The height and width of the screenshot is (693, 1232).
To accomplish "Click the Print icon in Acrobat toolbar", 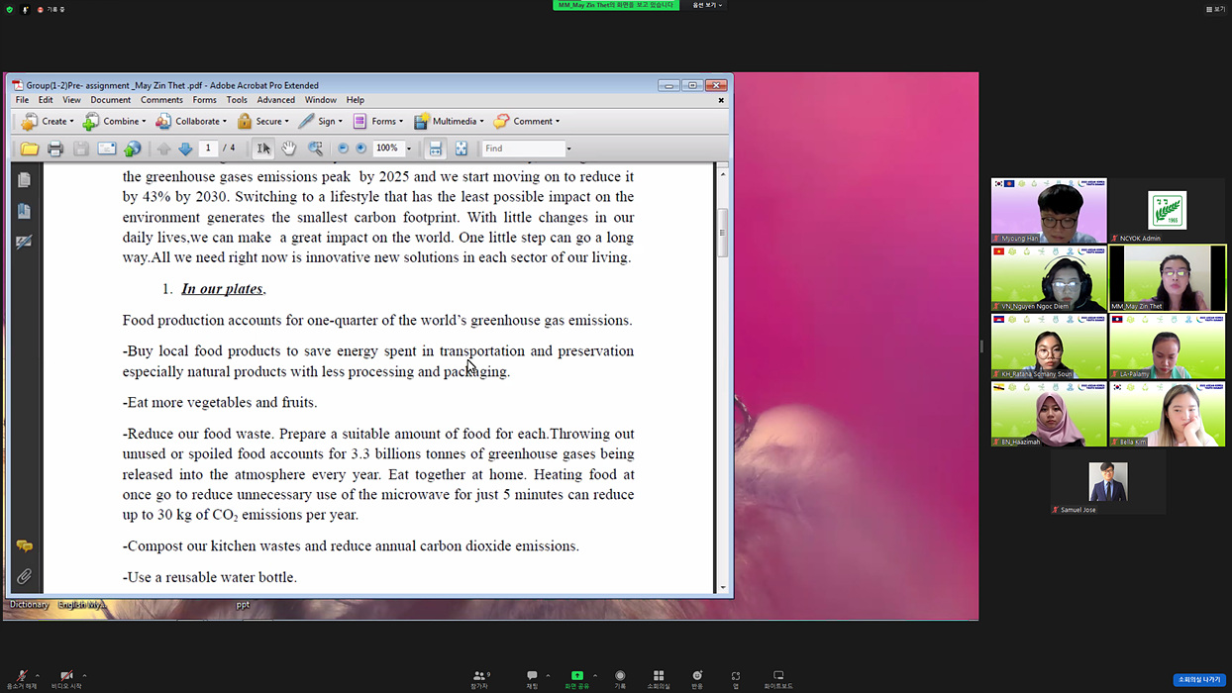I will pyautogui.click(x=55, y=148).
